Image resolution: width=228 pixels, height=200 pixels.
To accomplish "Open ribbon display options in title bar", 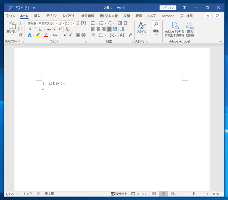I will click(x=184, y=8).
